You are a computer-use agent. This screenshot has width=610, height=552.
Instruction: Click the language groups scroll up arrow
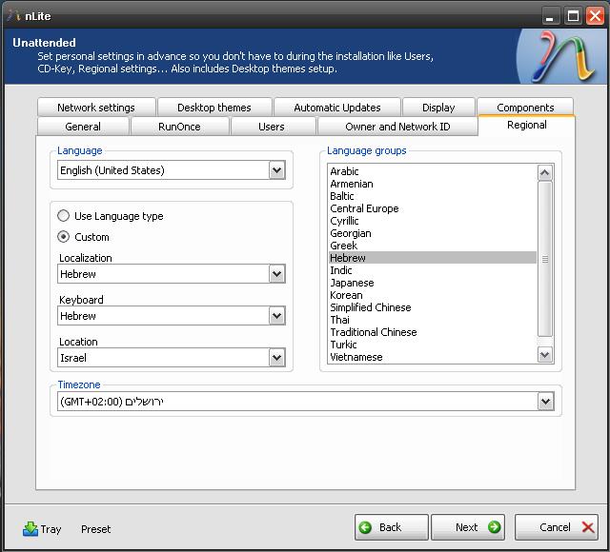(x=544, y=172)
